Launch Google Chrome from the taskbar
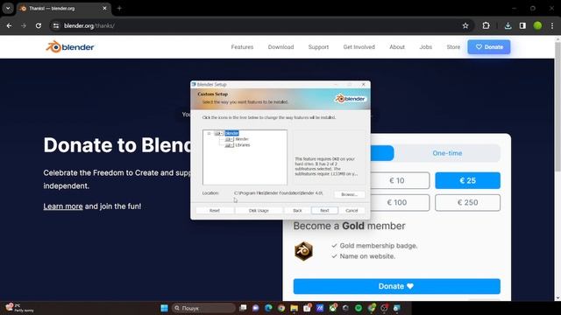 coord(281,308)
